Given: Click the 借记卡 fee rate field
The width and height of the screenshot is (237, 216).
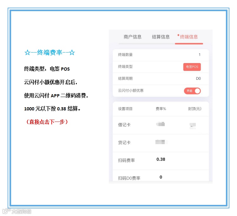Looking at the screenshot, I should 161,124.
